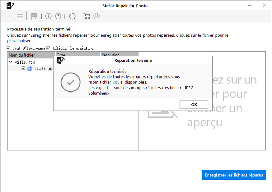Click the Type column header
This screenshot has height=192, width=272.
[x=78, y=54]
